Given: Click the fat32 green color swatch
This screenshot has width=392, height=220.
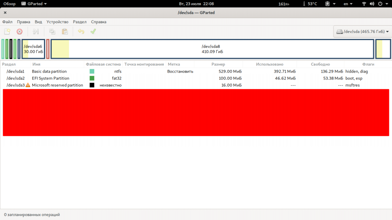Looking at the screenshot, I should pyautogui.click(x=92, y=78).
